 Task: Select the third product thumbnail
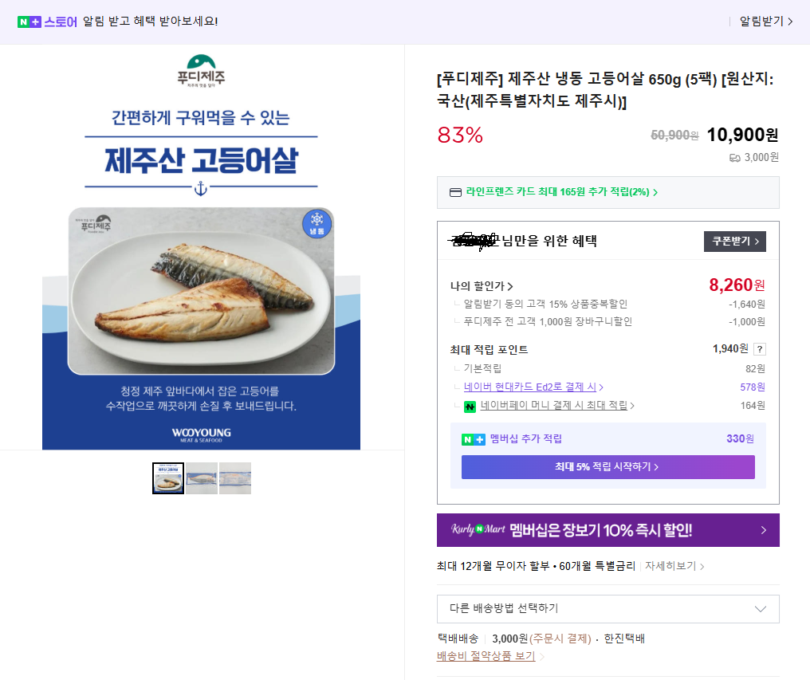[235, 478]
